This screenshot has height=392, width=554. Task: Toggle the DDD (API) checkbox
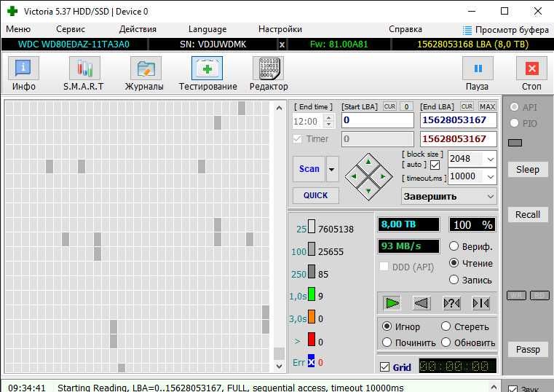point(384,266)
